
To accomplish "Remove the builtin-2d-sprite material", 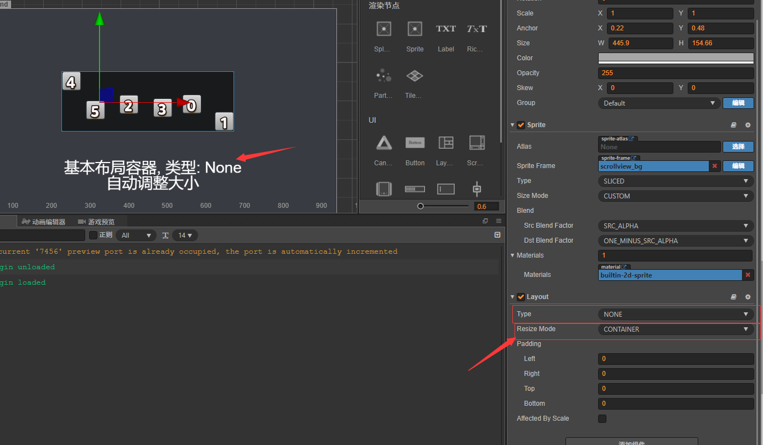I will tap(748, 275).
